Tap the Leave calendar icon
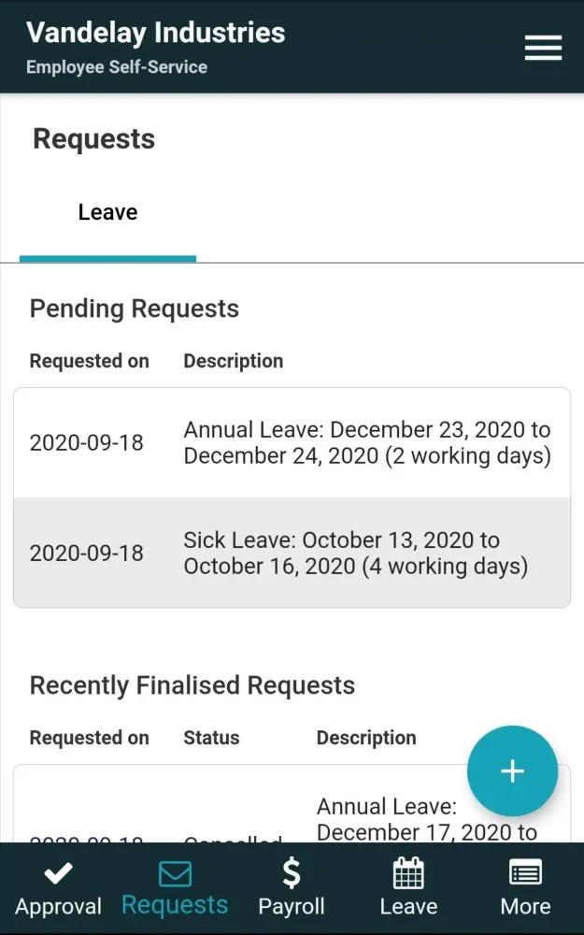The height and width of the screenshot is (935, 584). 408,874
